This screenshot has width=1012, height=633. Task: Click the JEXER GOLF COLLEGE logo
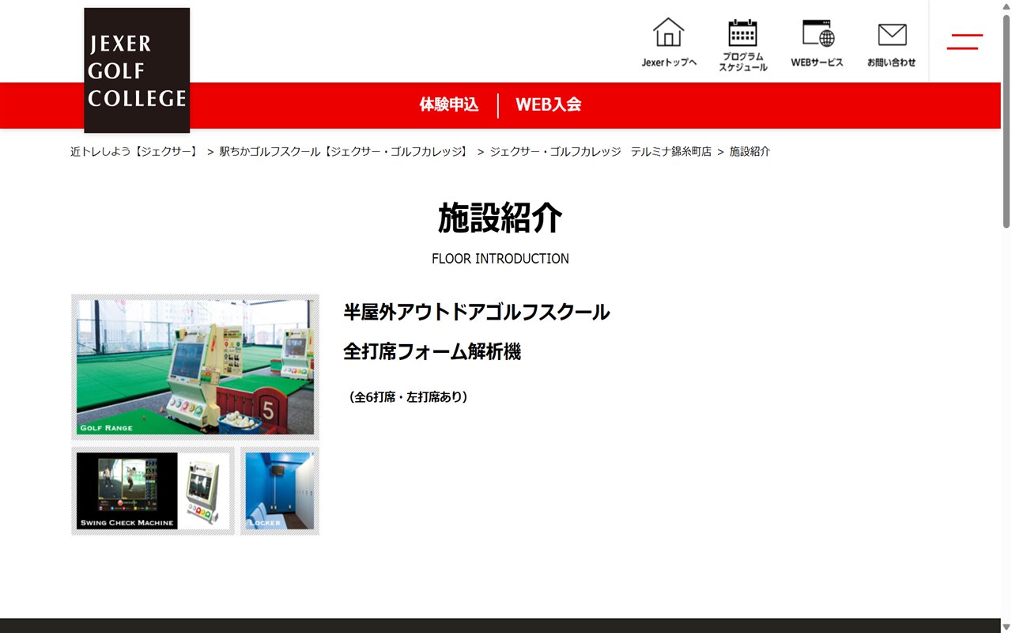coord(137,70)
